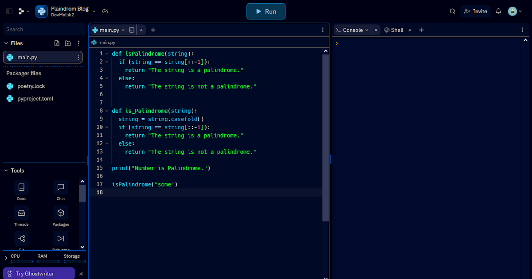Close the Shell tab

point(410,30)
